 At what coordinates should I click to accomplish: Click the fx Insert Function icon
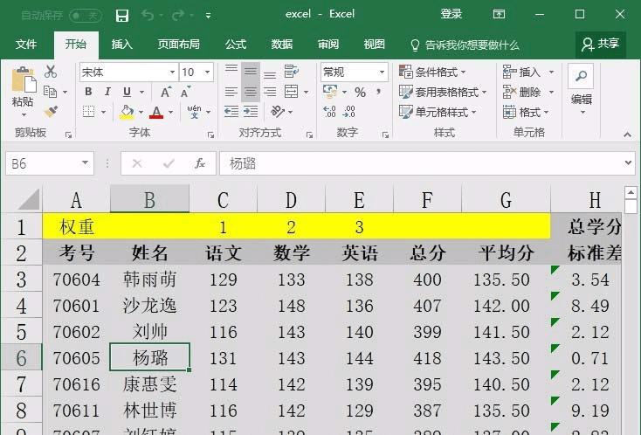199,163
